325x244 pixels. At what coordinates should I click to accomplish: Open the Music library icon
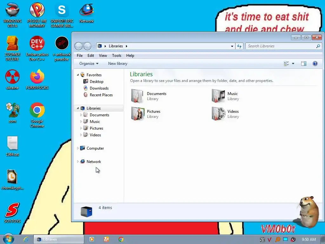[x=218, y=96]
